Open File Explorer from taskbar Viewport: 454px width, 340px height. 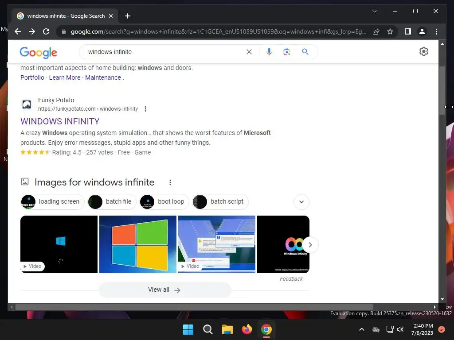[x=227, y=329]
